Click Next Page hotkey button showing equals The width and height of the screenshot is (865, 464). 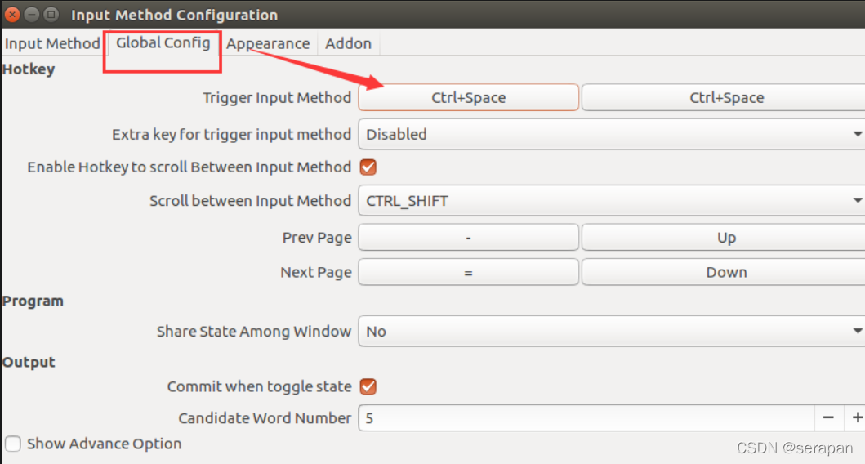click(x=468, y=272)
